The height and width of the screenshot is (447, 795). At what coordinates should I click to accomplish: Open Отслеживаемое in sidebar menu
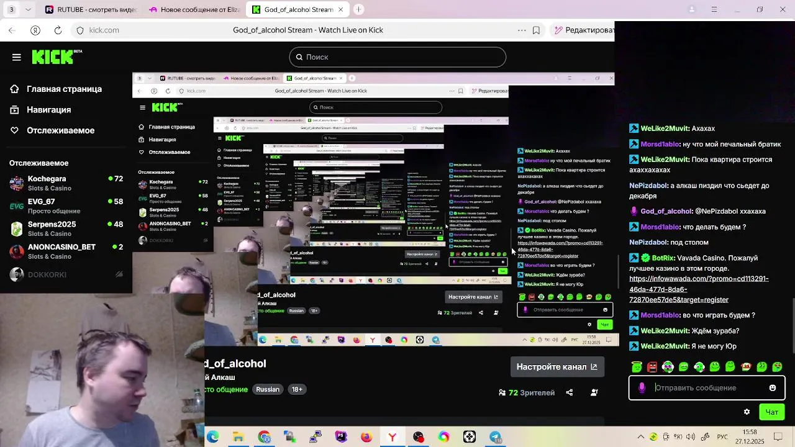[x=60, y=130]
